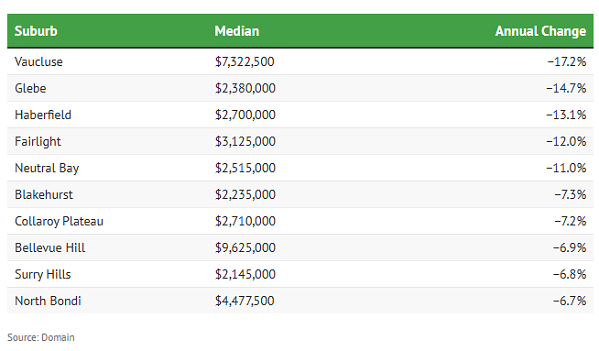Select the Glebe suburb cell
599x351 pixels.
click(x=30, y=88)
